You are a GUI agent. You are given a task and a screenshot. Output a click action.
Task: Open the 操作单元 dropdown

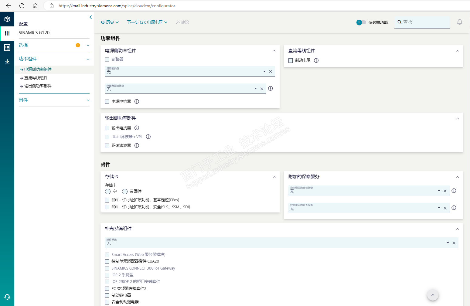coord(448,243)
